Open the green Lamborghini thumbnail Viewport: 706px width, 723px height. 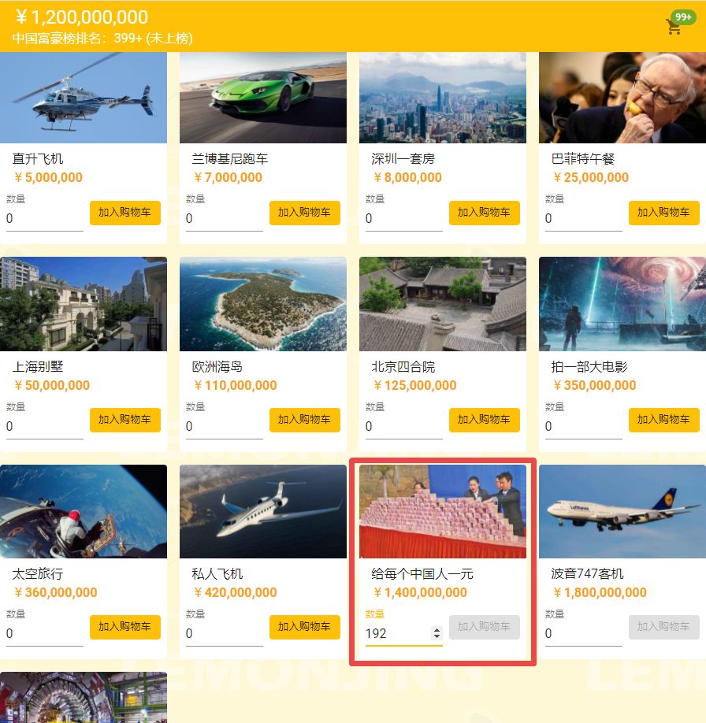pyautogui.click(x=263, y=98)
